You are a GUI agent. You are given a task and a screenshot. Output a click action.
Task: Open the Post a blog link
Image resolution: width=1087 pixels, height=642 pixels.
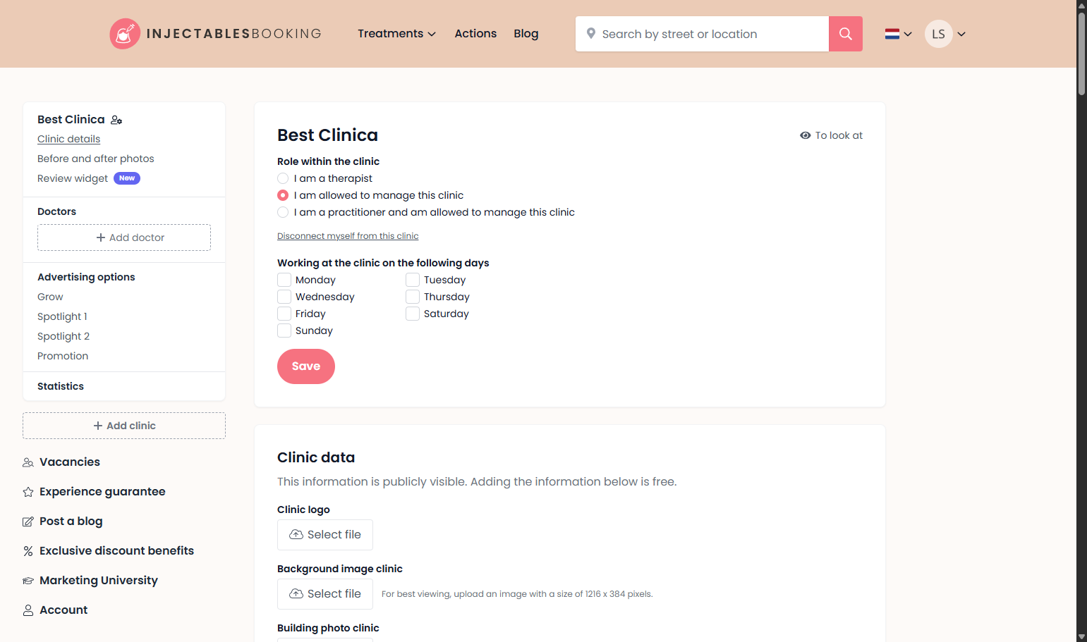tap(71, 521)
